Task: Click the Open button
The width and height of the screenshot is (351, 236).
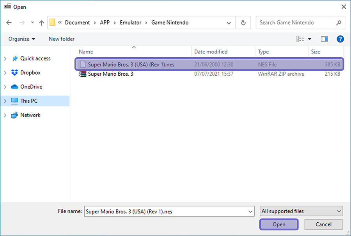Action: click(x=279, y=224)
